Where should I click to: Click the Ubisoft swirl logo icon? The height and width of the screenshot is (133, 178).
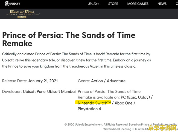(x=7, y=4)
